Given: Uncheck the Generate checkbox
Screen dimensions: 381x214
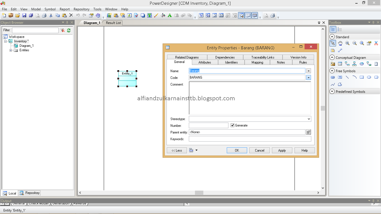Looking at the screenshot, I should pyautogui.click(x=233, y=125).
